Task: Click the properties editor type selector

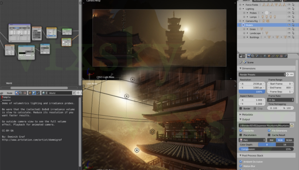Action: [x=242, y=56]
